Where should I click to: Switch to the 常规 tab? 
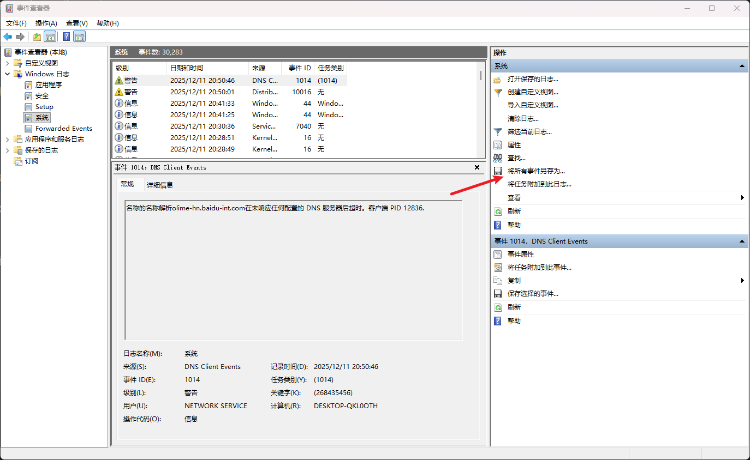click(x=127, y=184)
